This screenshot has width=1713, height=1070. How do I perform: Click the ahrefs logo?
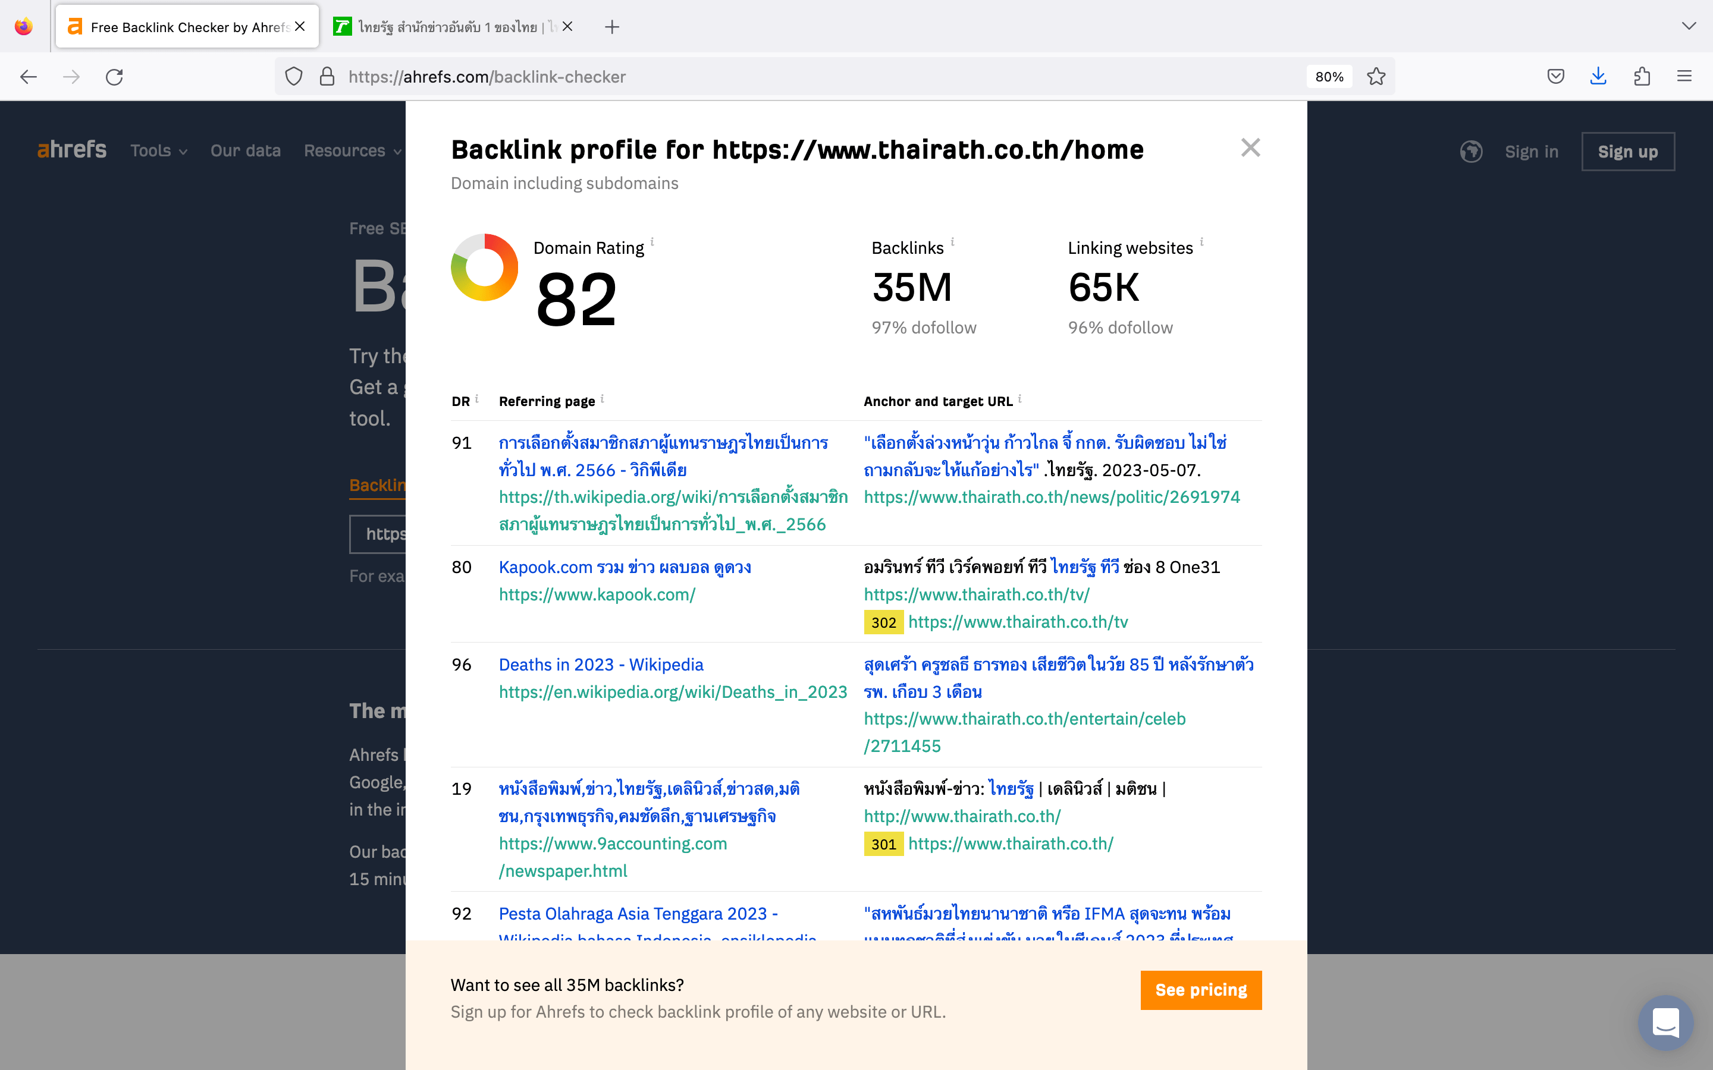click(x=71, y=150)
